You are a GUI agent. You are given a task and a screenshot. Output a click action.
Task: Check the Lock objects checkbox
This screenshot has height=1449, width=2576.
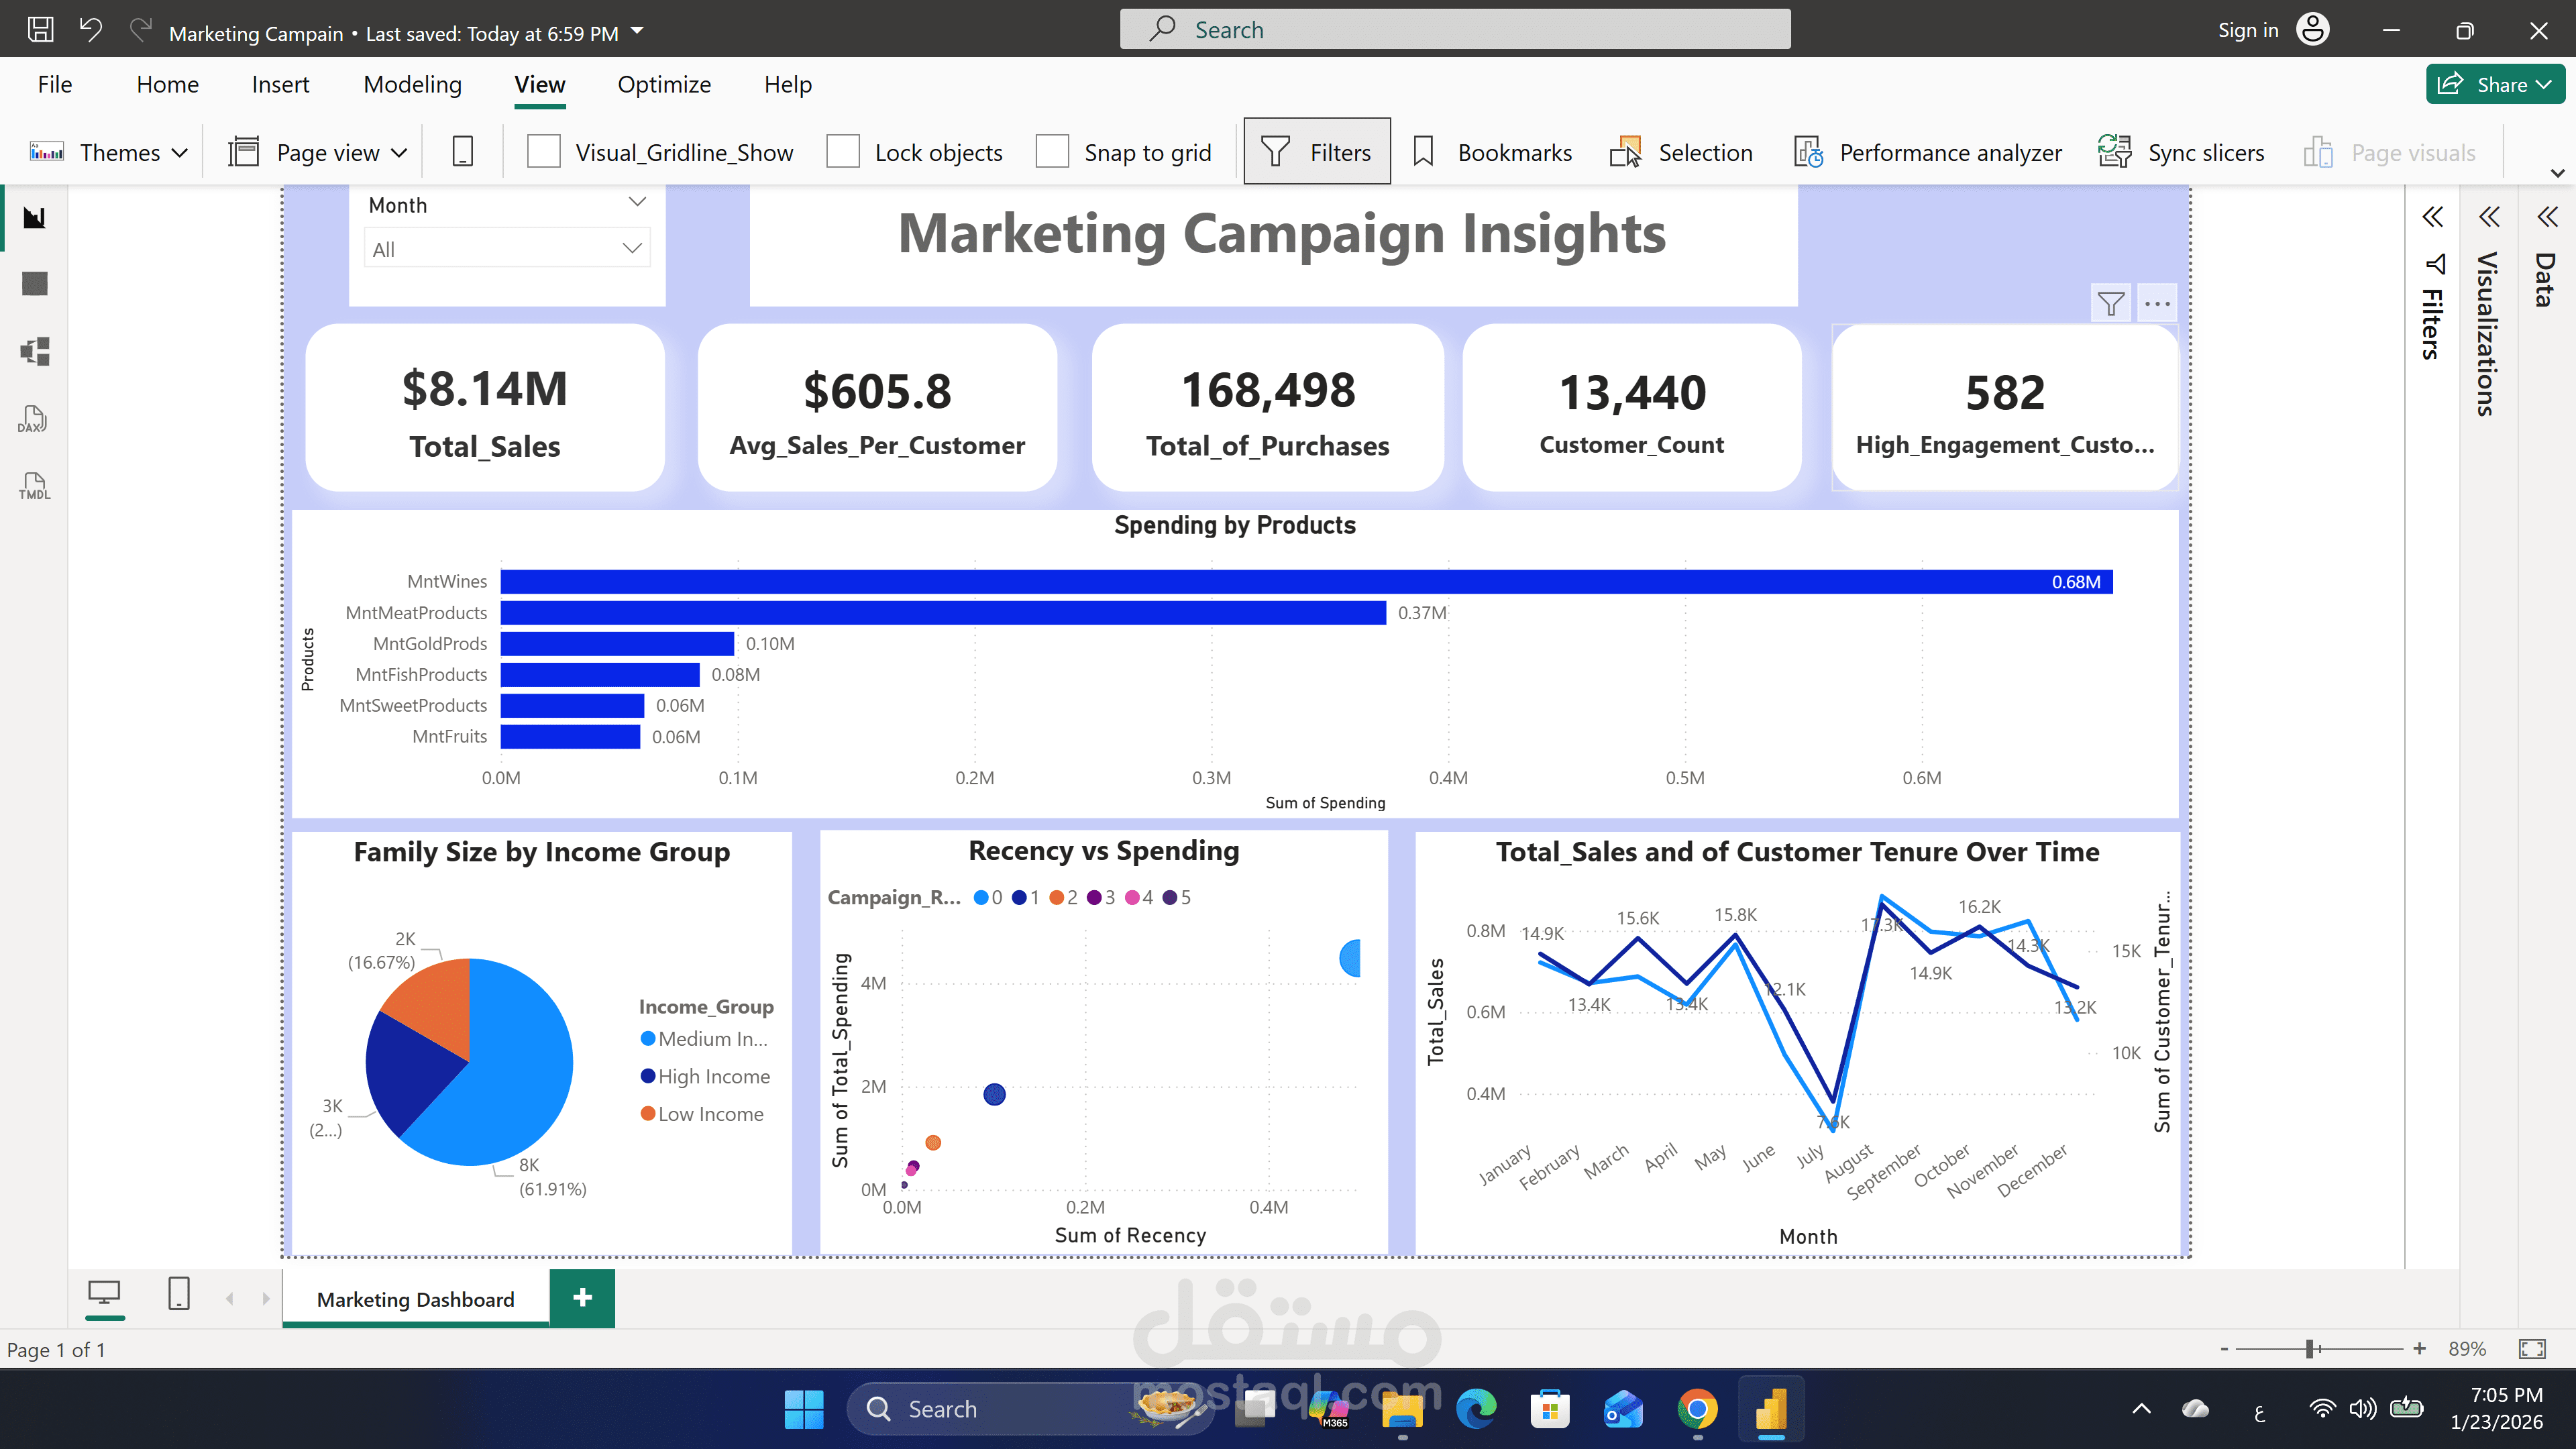point(843,152)
